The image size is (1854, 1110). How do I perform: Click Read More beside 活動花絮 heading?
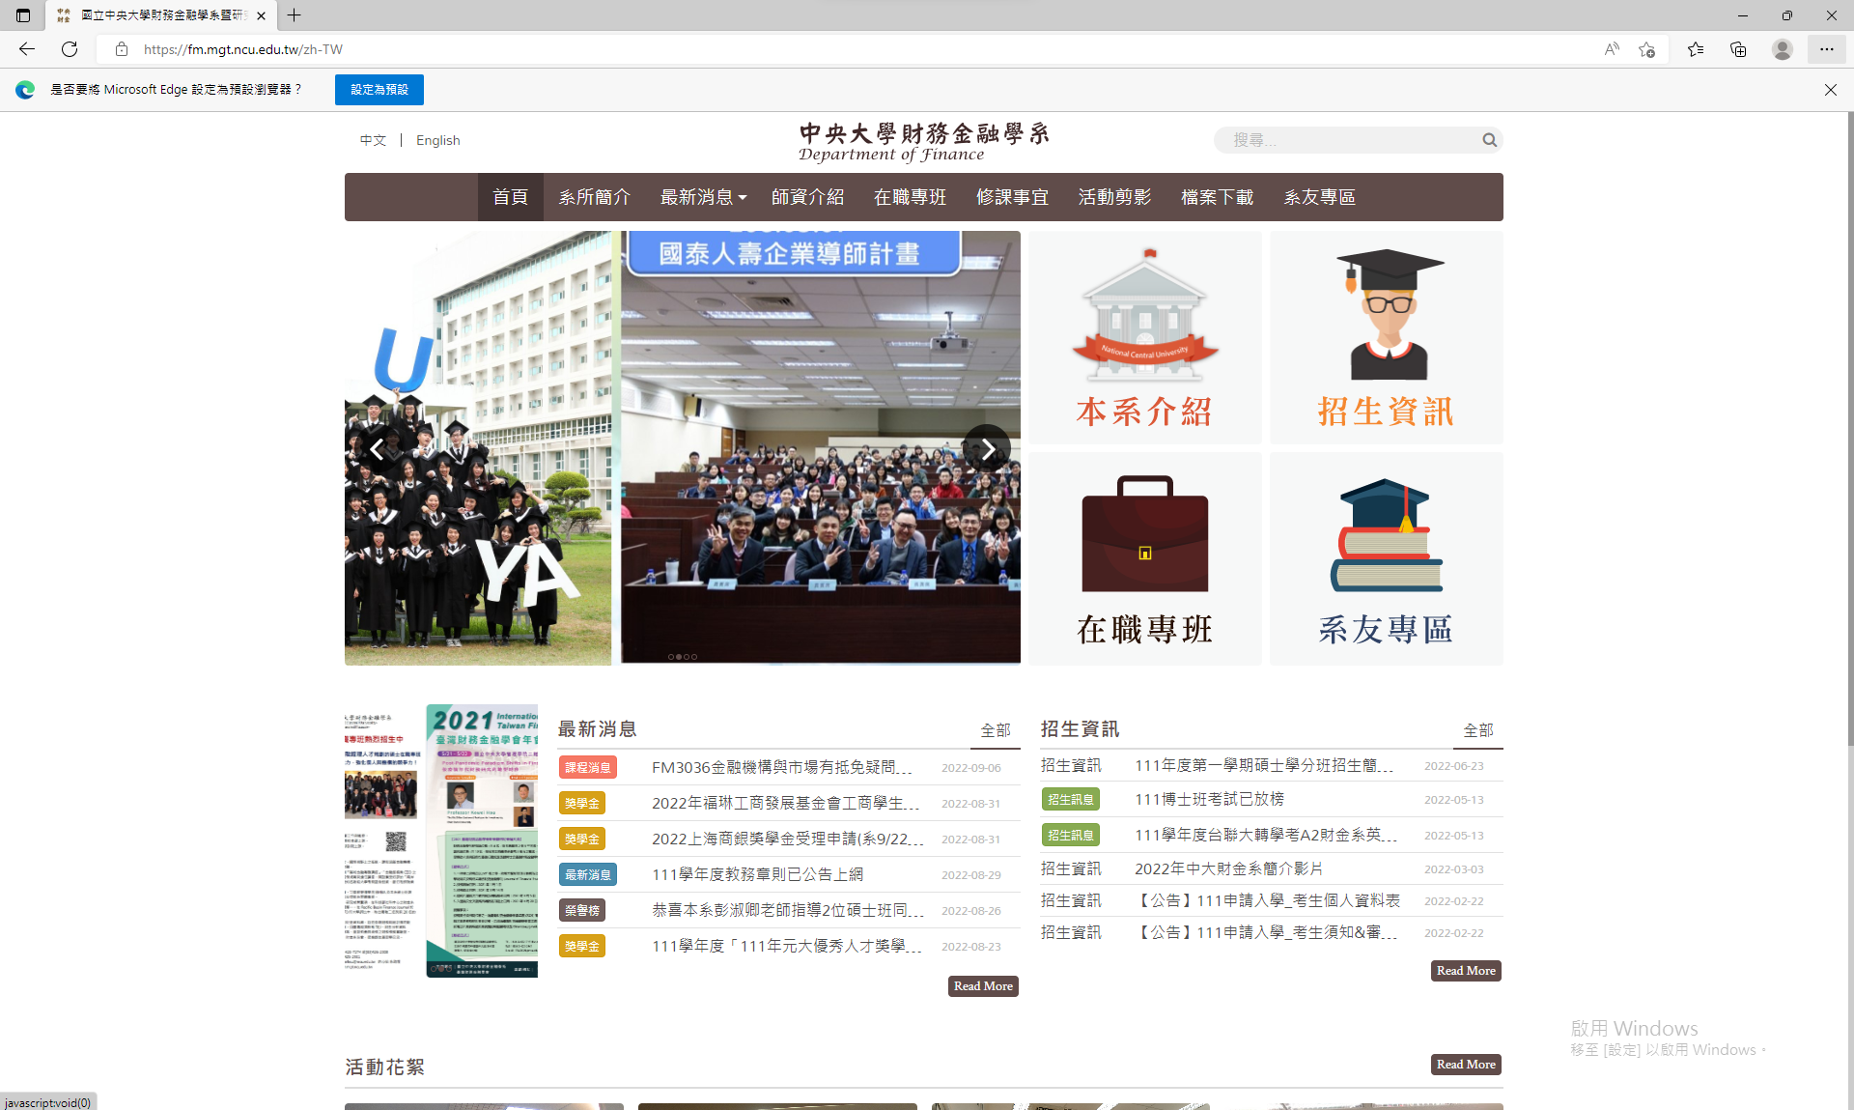1466,1065
